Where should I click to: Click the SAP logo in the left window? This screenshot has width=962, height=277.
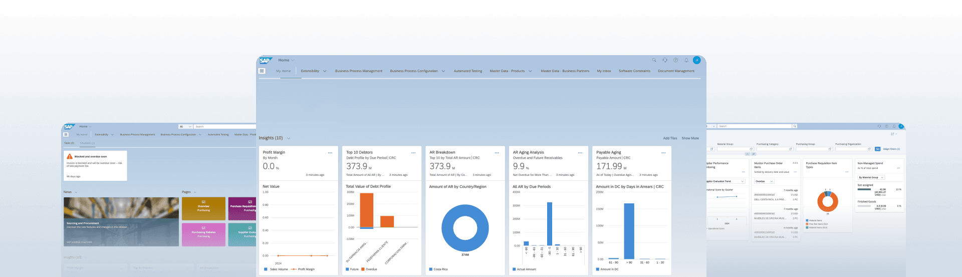[69, 127]
